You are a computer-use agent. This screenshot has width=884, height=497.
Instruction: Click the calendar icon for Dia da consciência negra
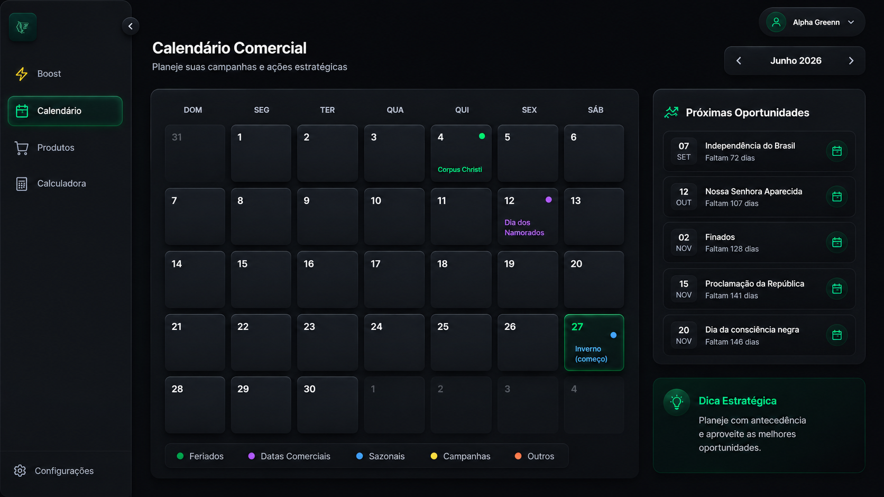coord(837,335)
